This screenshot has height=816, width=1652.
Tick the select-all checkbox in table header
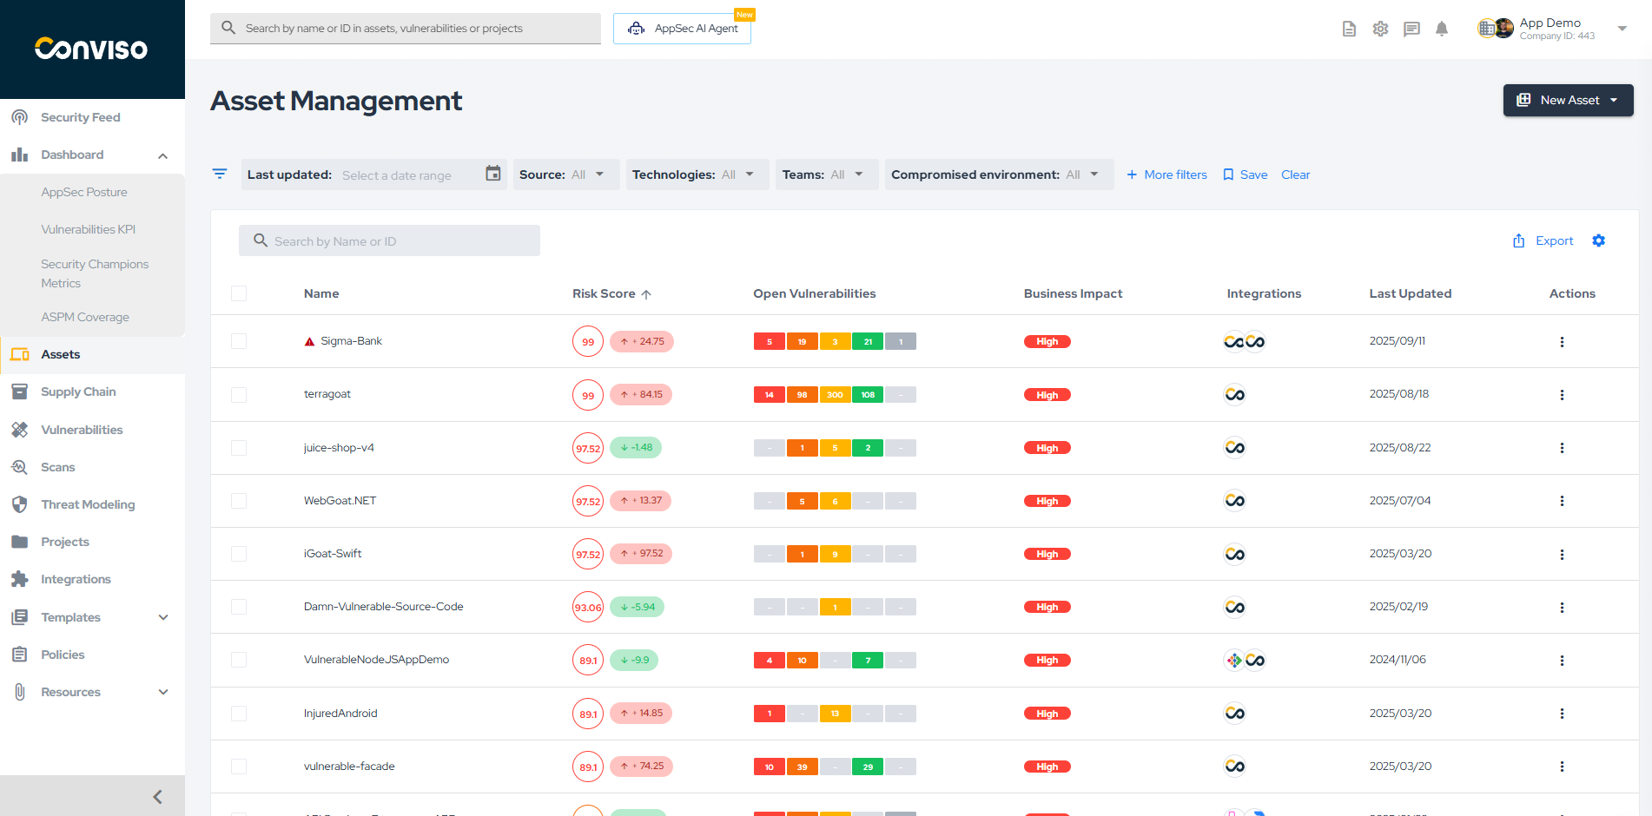tap(239, 293)
